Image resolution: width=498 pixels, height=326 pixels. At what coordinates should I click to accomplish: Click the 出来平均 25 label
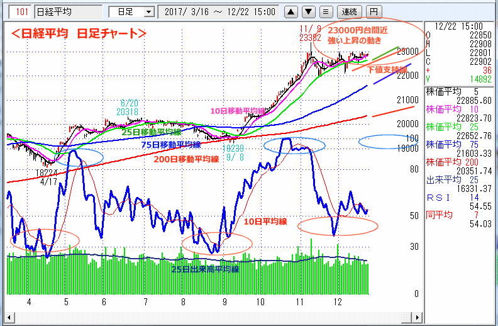coord(452,180)
